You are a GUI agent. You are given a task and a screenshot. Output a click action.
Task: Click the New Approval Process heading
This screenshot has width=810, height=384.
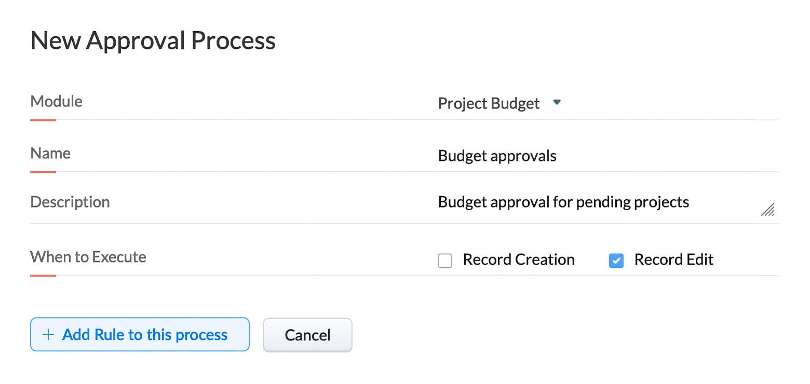153,40
